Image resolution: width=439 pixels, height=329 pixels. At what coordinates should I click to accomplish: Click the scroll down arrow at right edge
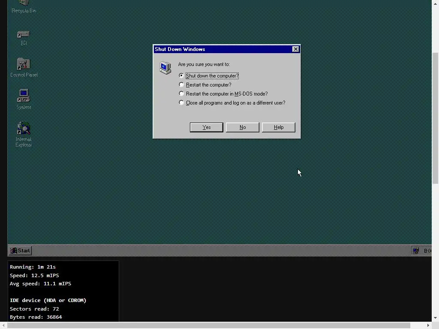[x=436, y=318]
